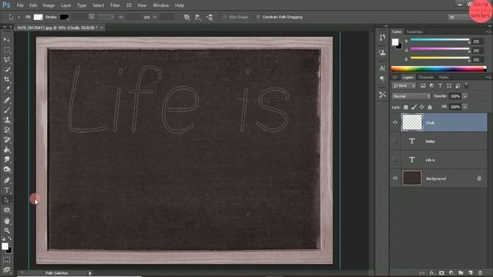Select the Healing Brush tool
Image resolution: width=493 pixels, height=277 pixels.
(7, 100)
